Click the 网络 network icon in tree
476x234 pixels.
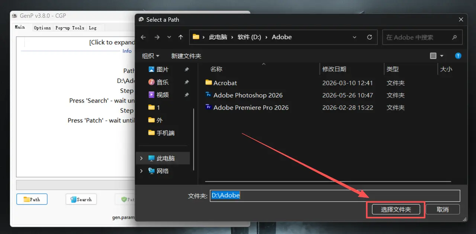click(151, 171)
